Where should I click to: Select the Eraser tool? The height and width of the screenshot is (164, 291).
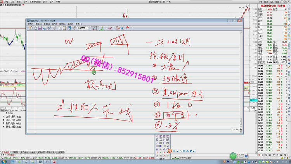point(110,28)
